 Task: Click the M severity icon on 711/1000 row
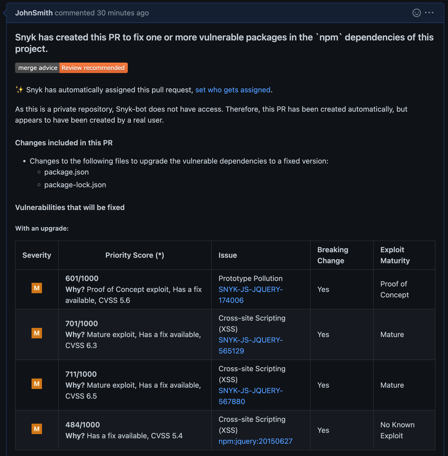pos(37,384)
